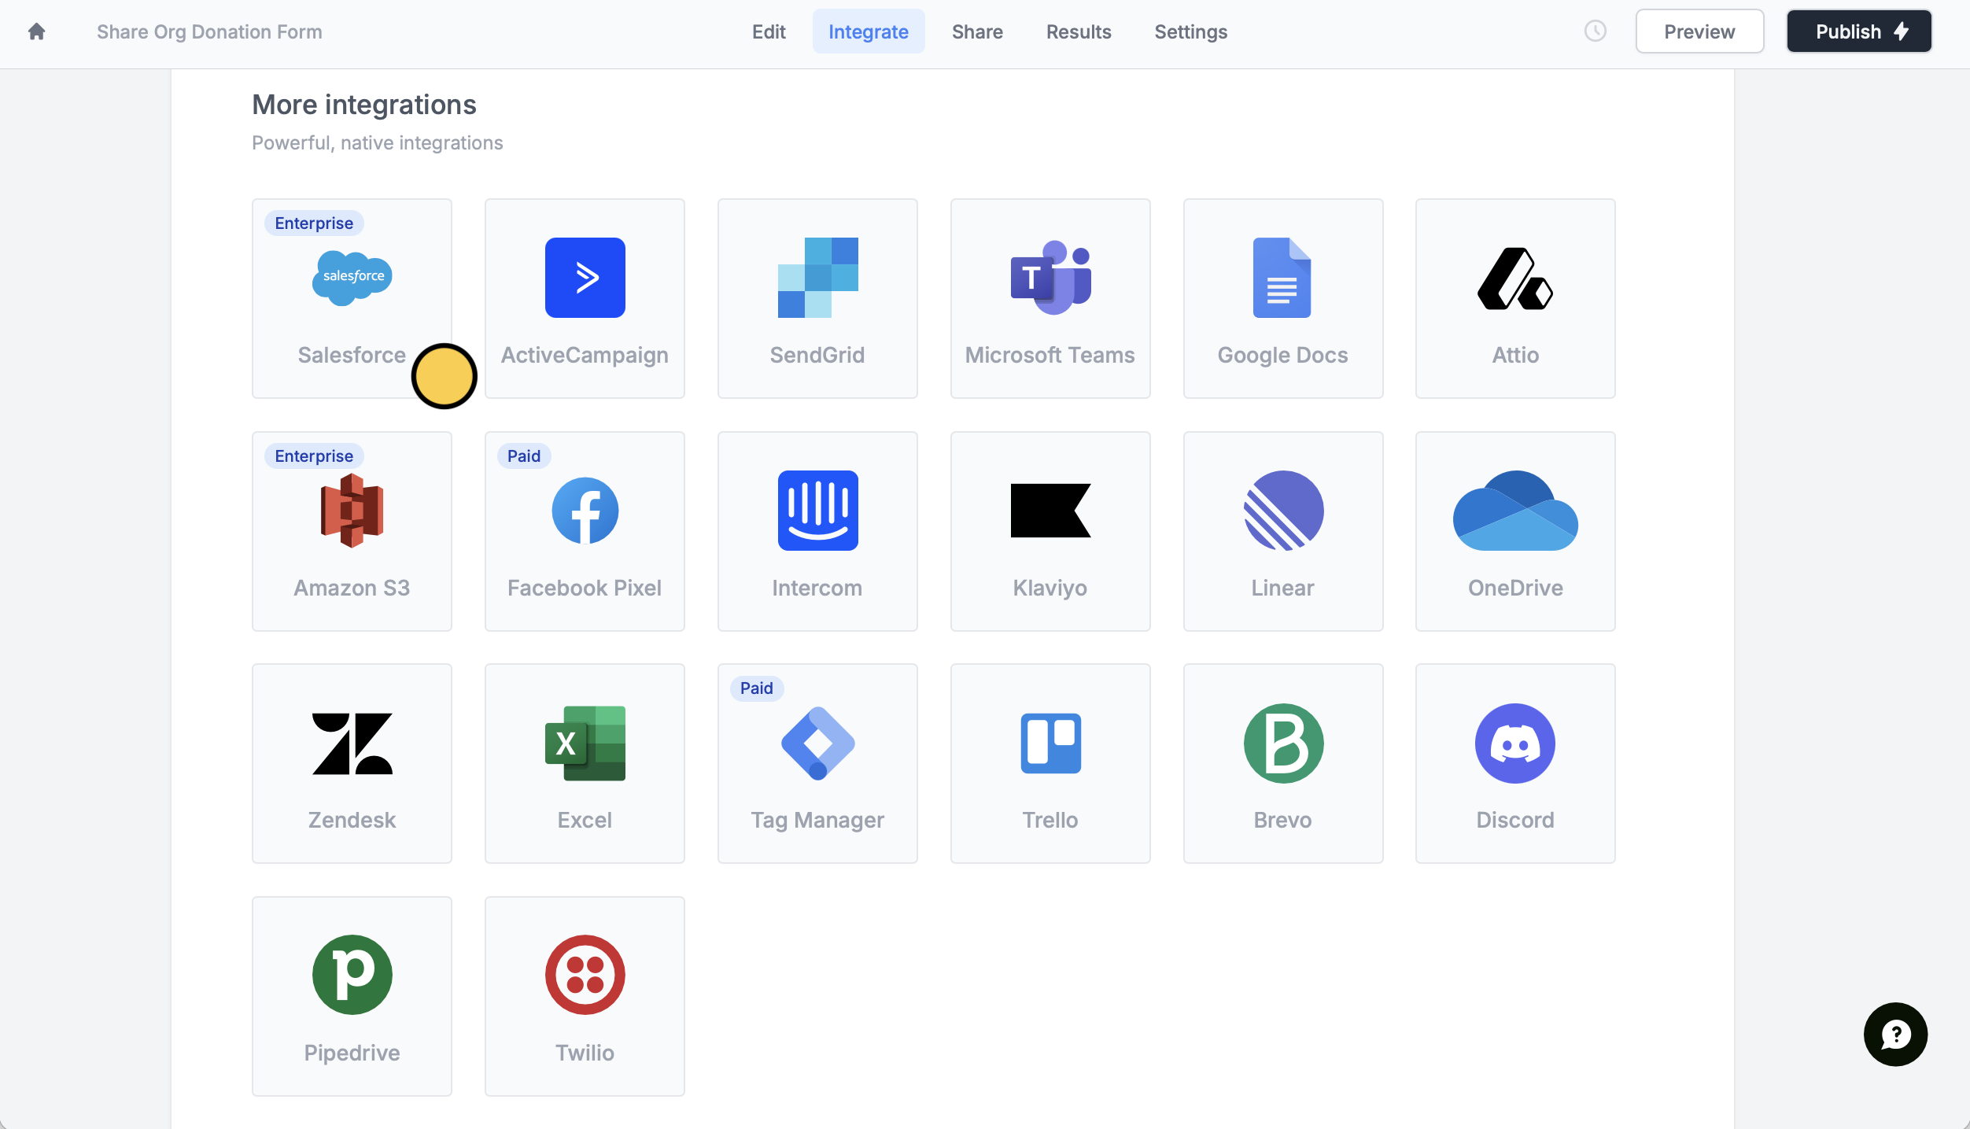Select the Facebook Pixel logo
The width and height of the screenshot is (1970, 1129).
pos(585,511)
